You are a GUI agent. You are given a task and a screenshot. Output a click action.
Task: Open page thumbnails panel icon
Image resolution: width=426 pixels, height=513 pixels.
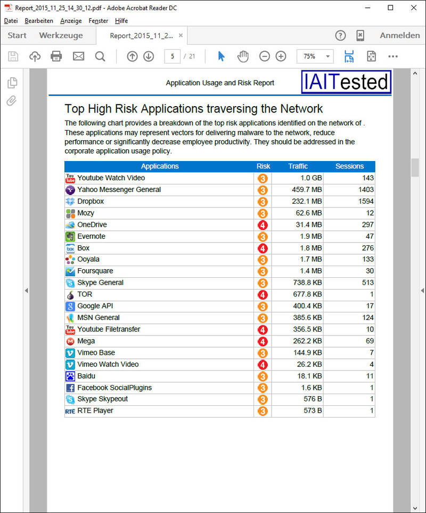[12, 83]
